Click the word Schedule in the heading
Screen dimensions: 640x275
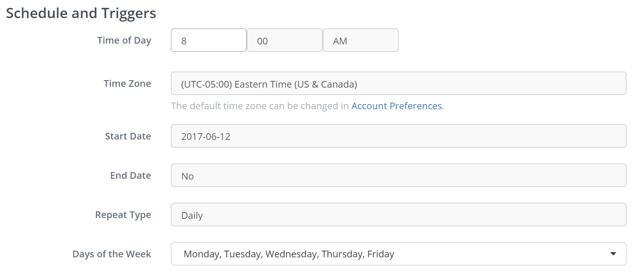[37, 13]
